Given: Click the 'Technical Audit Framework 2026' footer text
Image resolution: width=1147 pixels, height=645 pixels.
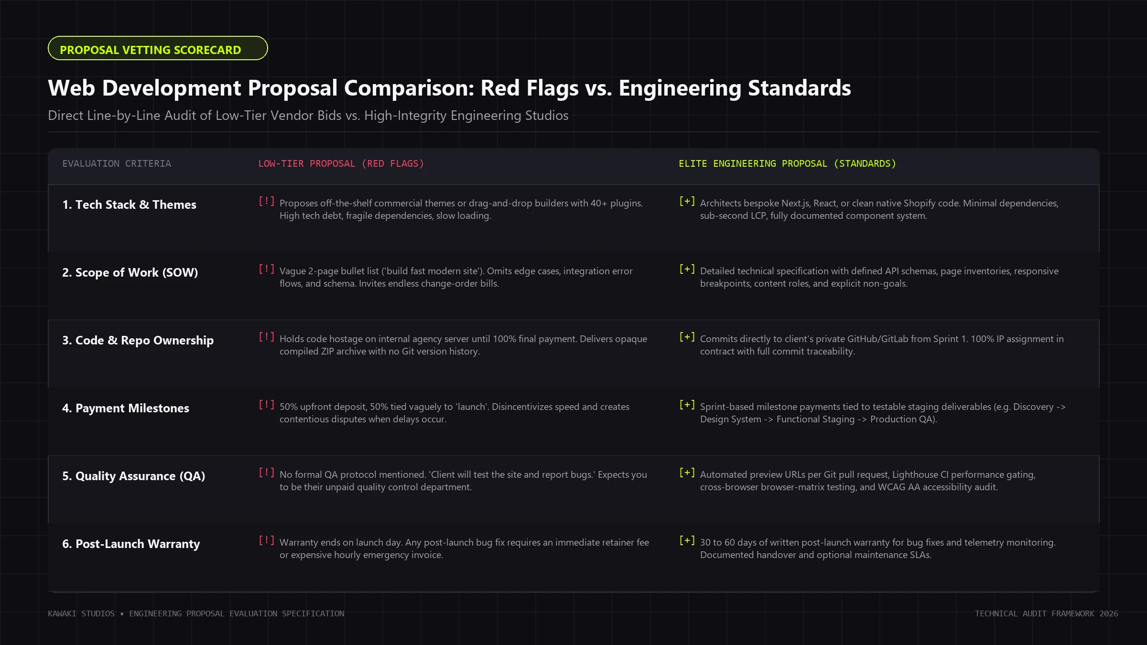Looking at the screenshot, I should click(1047, 613).
